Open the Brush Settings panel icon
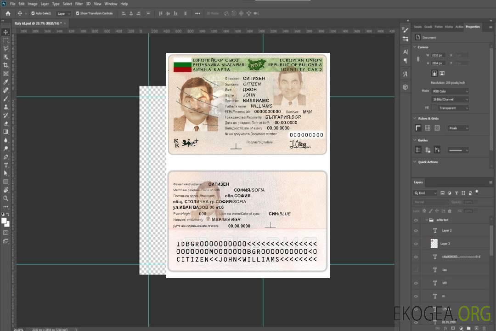 point(405,30)
